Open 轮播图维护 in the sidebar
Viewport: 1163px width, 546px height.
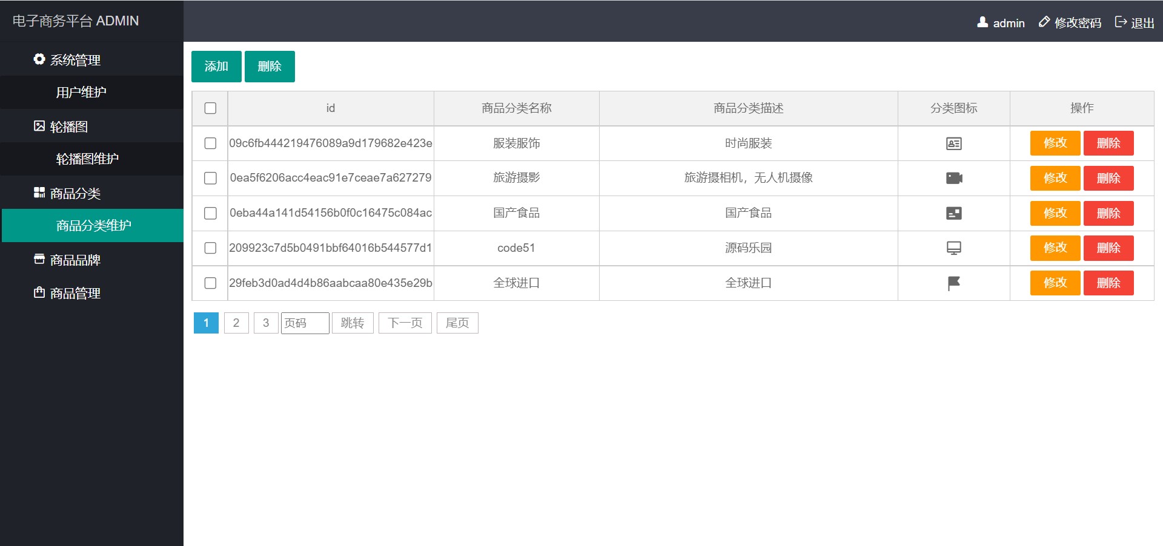(x=91, y=159)
